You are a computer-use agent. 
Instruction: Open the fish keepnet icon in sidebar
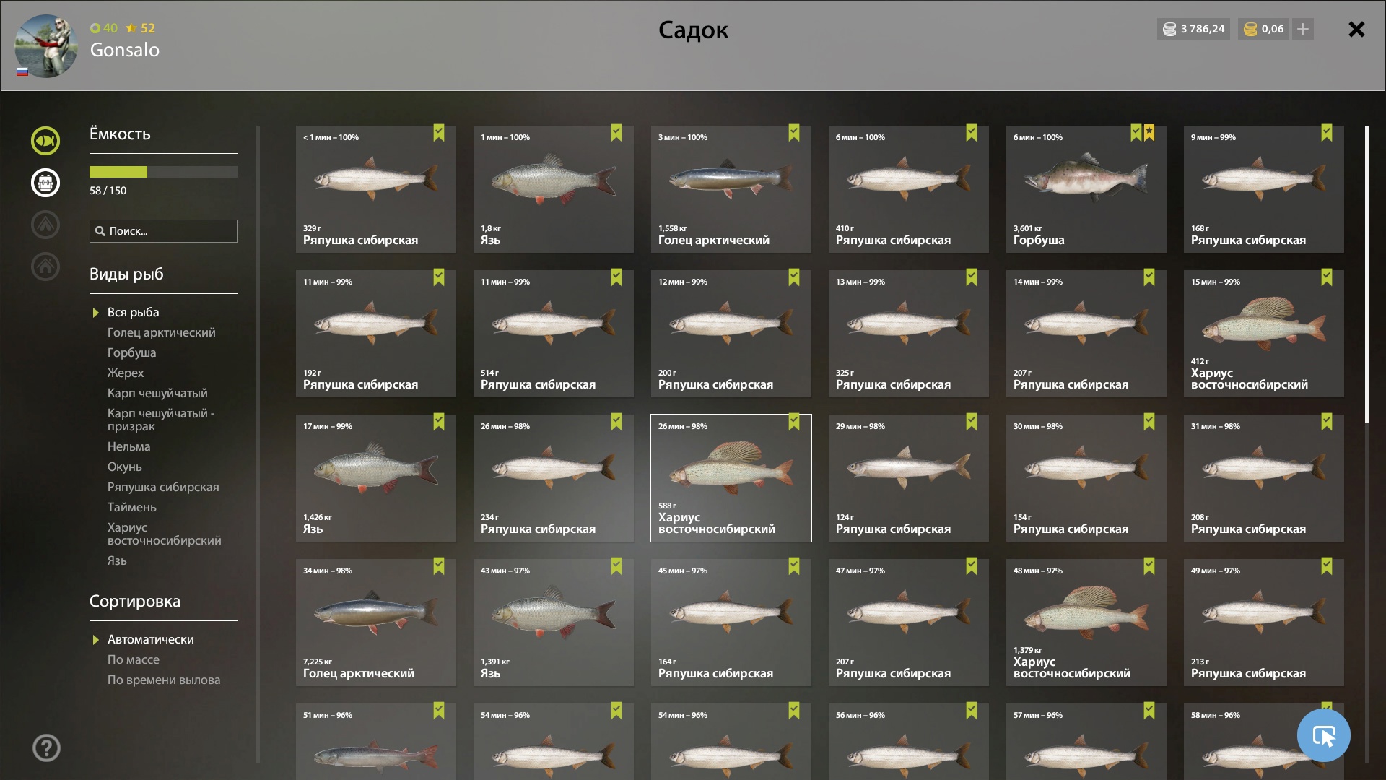click(45, 141)
